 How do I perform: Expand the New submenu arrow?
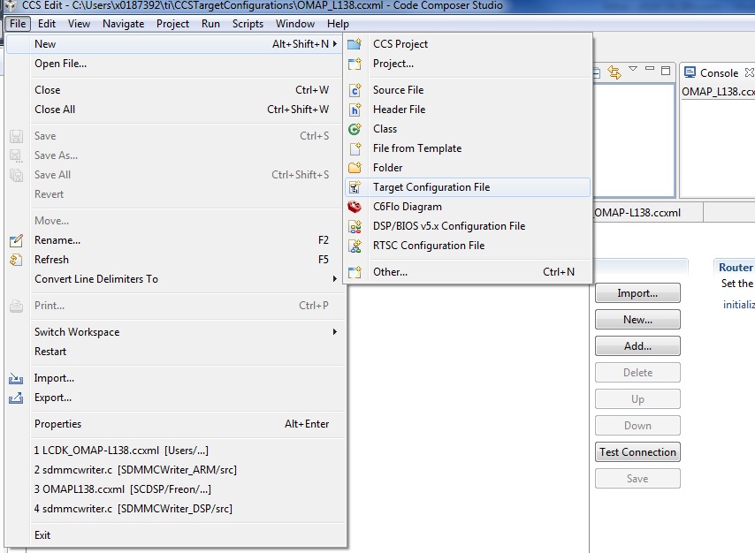(335, 44)
